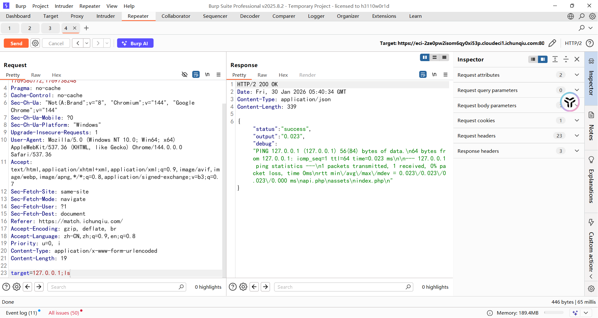Open the history back dropdown arrow
Viewport: 598px width, 318px height.
point(87,43)
